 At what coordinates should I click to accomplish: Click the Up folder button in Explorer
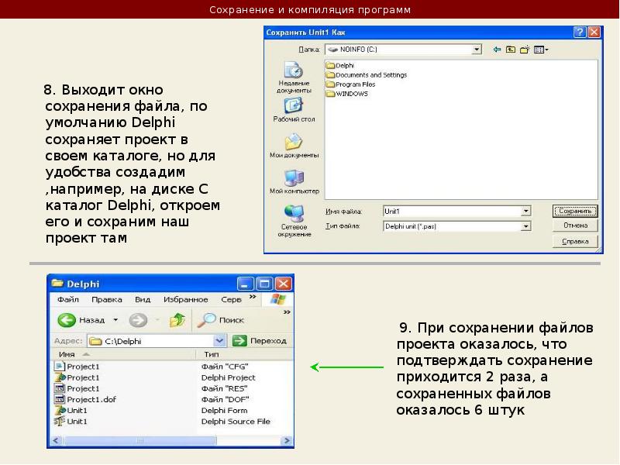(x=177, y=319)
